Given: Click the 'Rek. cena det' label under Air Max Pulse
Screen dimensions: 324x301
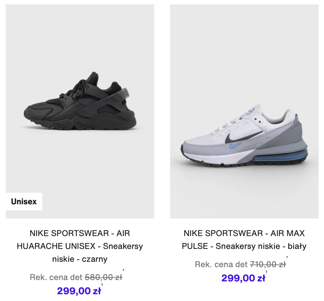Looking at the screenshot, I should 221,264.
